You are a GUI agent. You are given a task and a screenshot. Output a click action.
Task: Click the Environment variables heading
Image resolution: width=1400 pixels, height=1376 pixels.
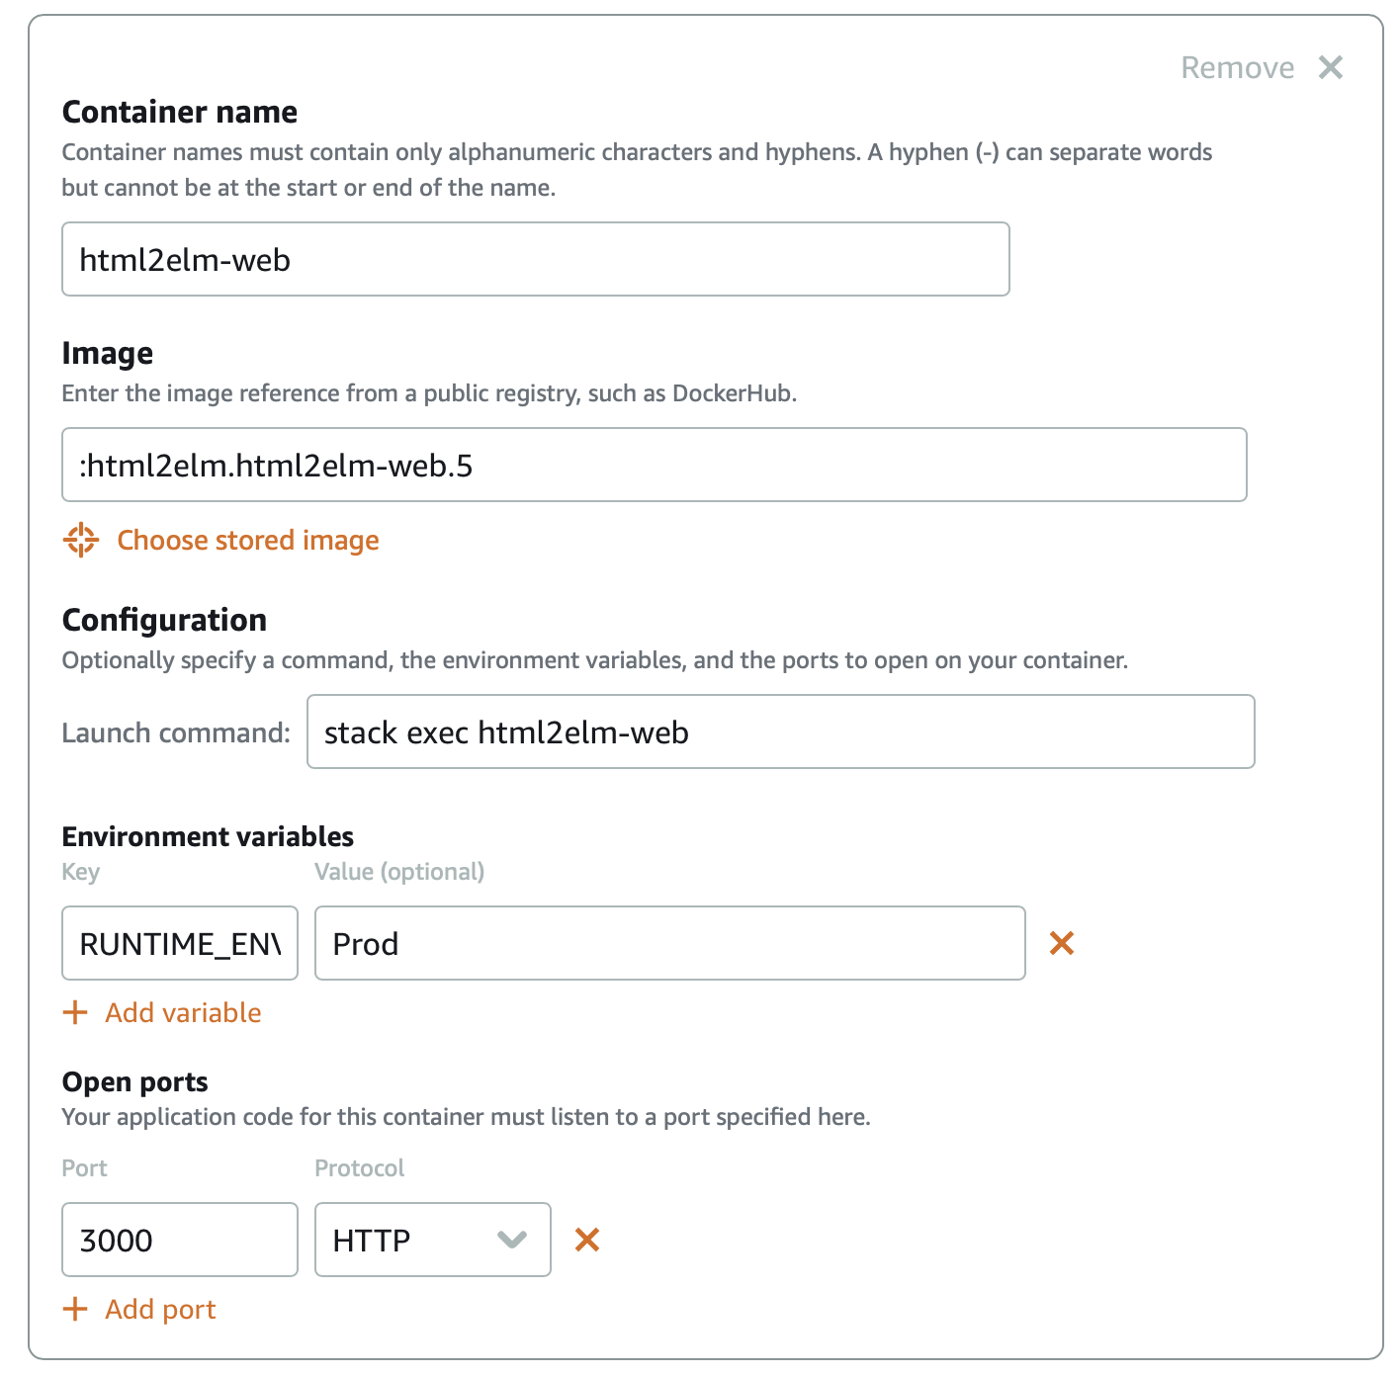pyautogui.click(x=208, y=836)
